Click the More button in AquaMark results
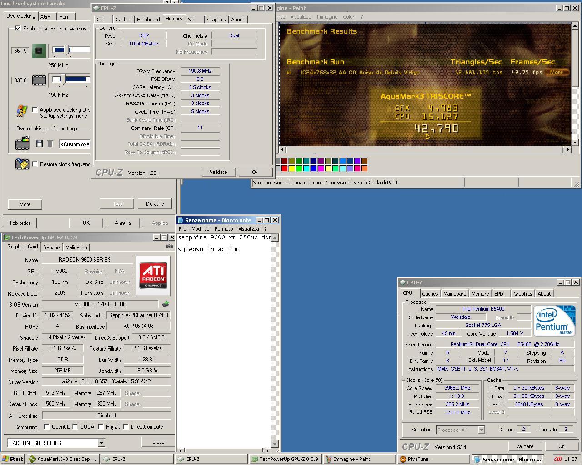The width and height of the screenshot is (582, 465). tap(557, 72)
